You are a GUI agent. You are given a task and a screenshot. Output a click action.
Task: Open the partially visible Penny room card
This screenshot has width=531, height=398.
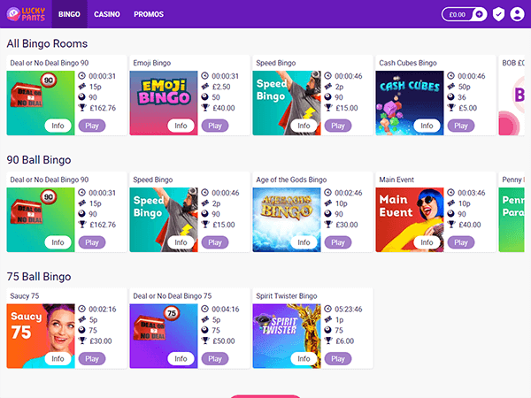coord(512,212)
